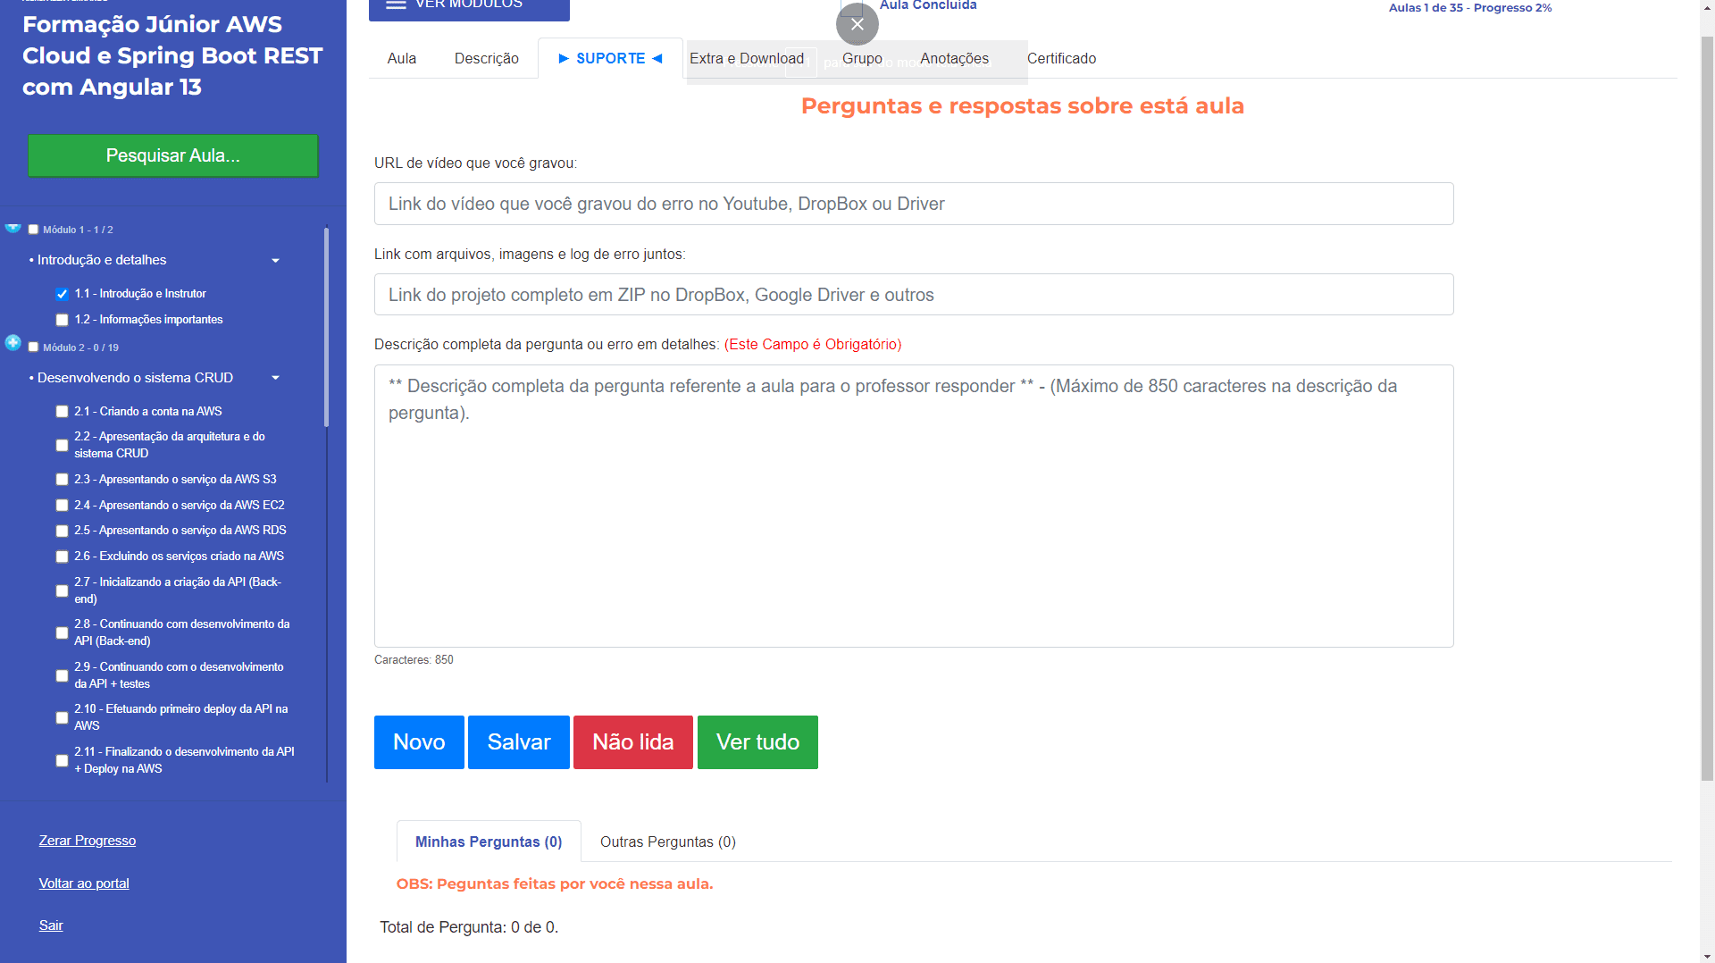Select the SUPORTE tab

(610, 58)
